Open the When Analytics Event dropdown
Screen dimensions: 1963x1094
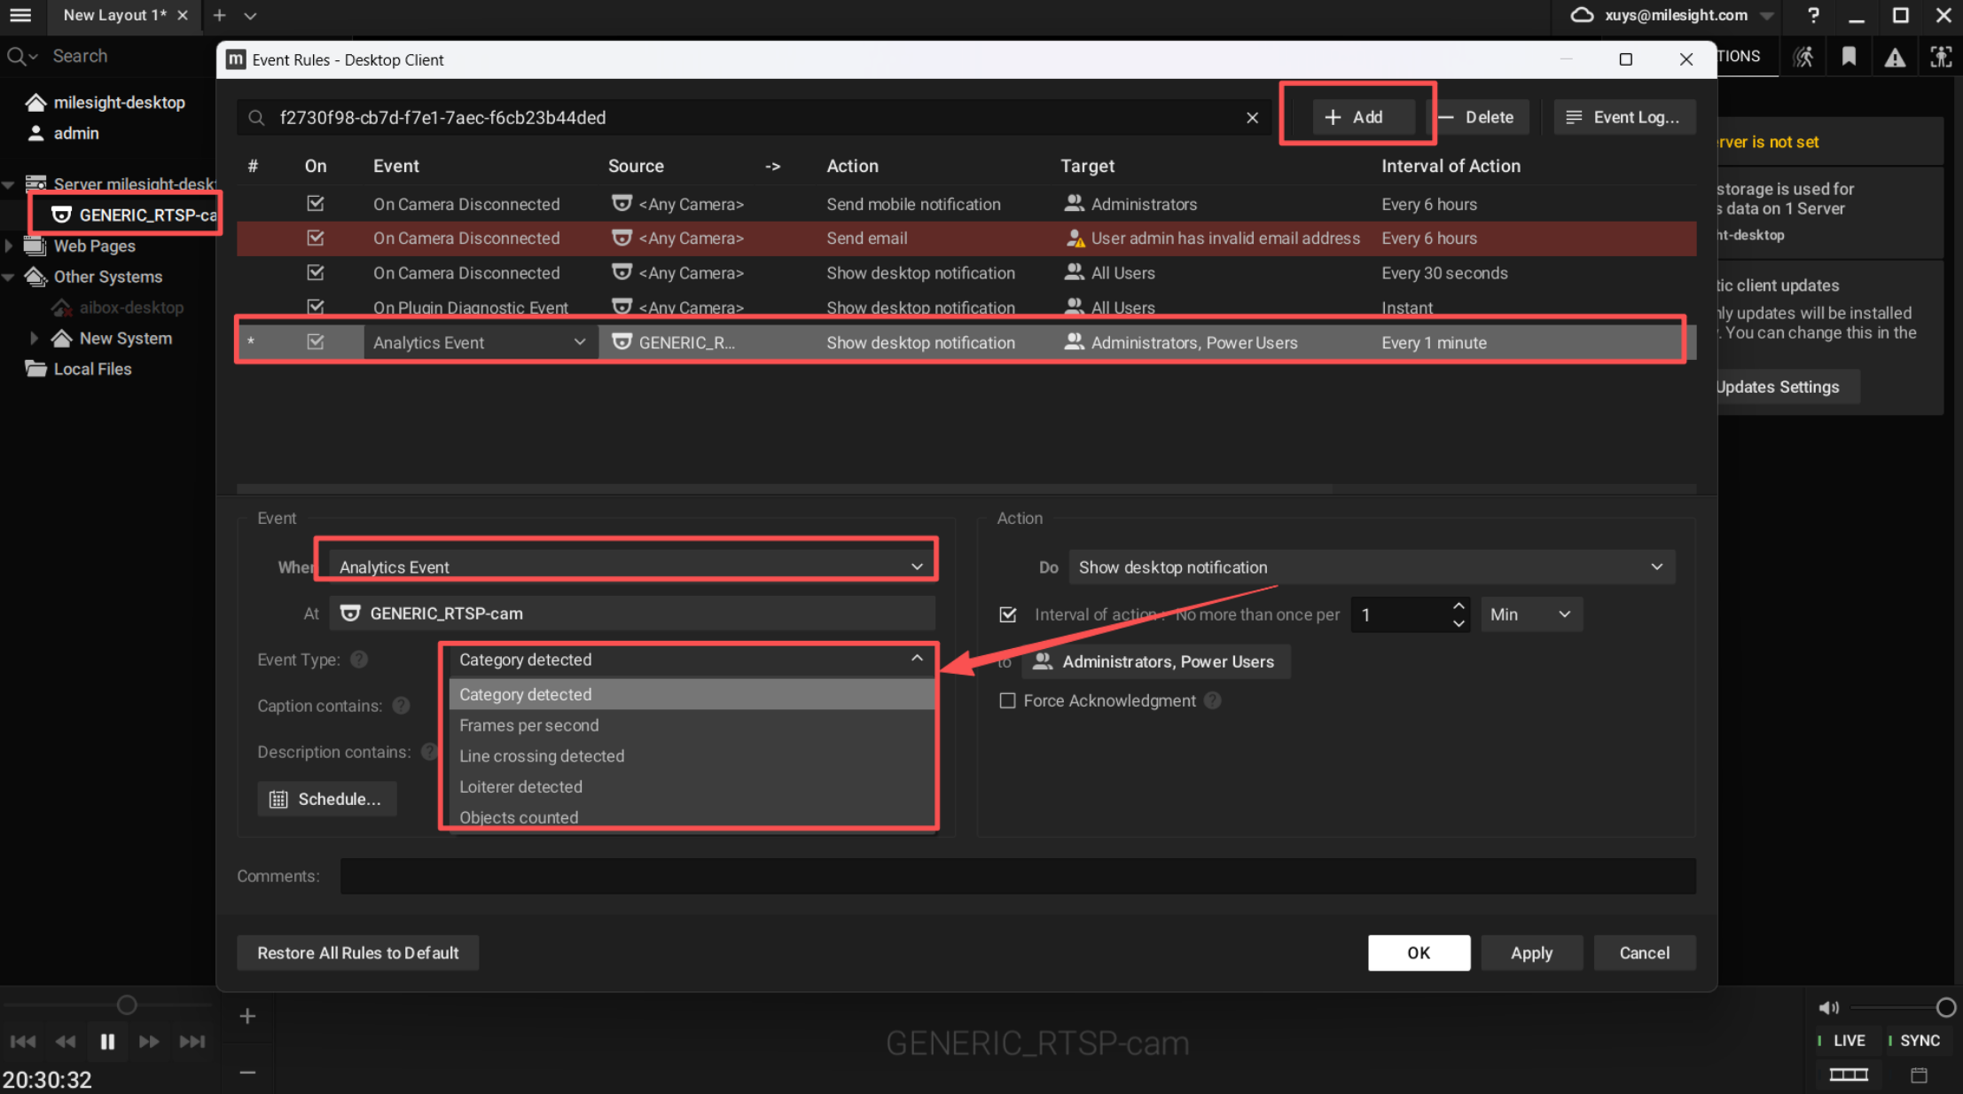(630, 567)
